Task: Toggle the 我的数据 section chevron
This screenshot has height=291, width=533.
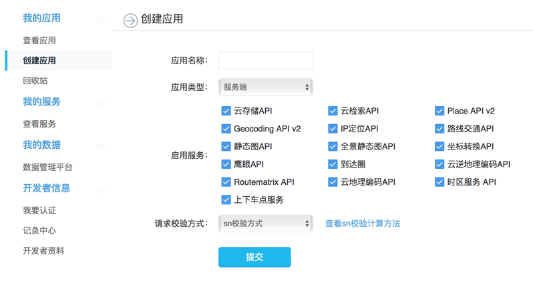Action: tap(101, 147)
